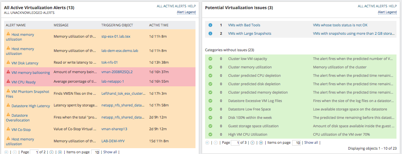Sort alerts by Alert Name column
402x154 pixels.
[x=16, y=25]
